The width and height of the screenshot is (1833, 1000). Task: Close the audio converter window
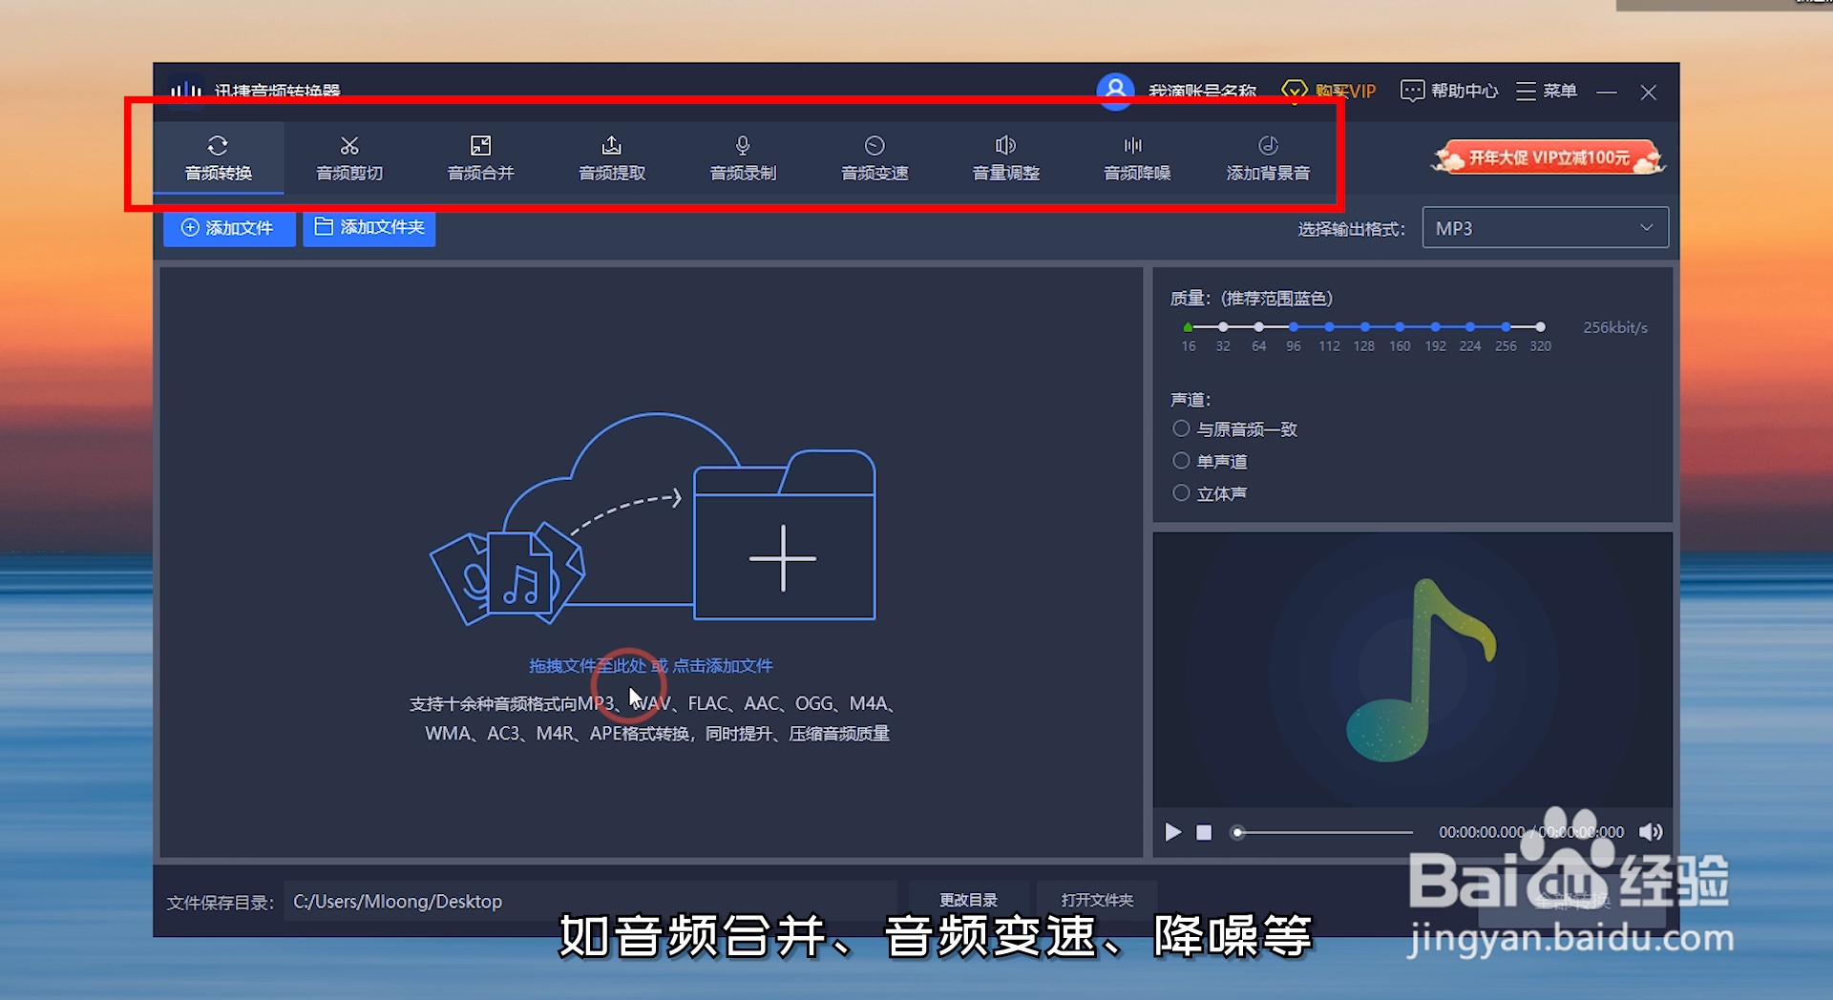[x=1648, y=92]
